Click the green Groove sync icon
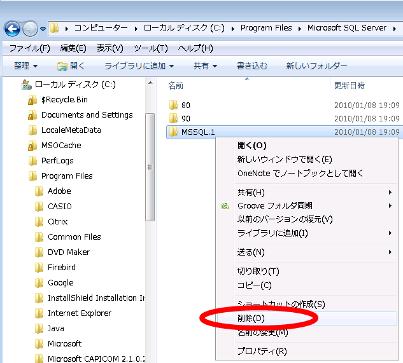The width and height of the screenshot is (403, 363). (x=225, y=206)
